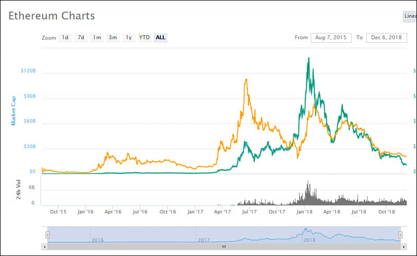Click the Oct '18 x-axis label
The width and height of the screenshot is (417, 256).
click(x=387, y=212)
